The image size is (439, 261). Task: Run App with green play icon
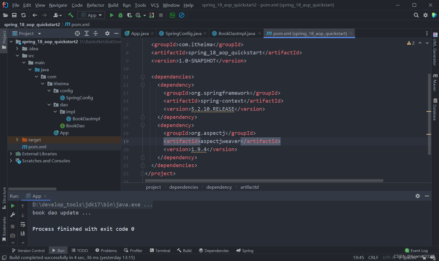click(112, 15)
